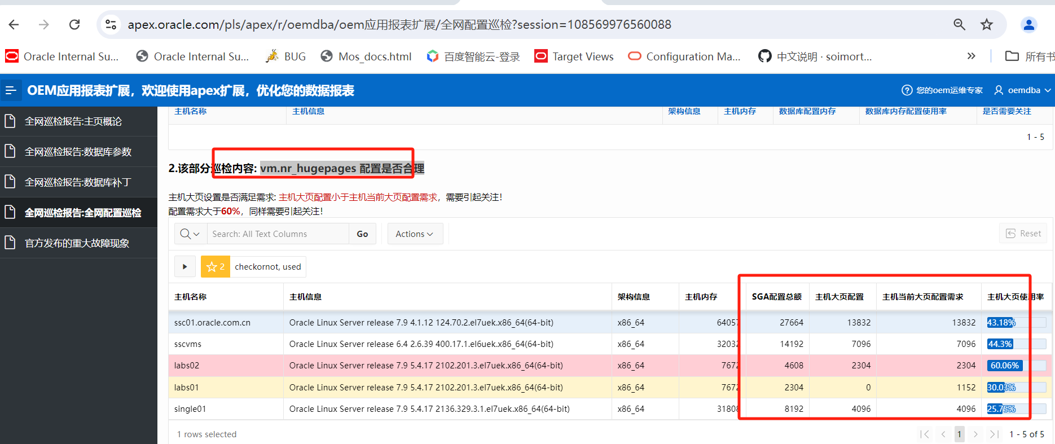This screenshot has width=1055, height=444.
Task: Go back with the browser back arrow
Action: click(14, 24)
